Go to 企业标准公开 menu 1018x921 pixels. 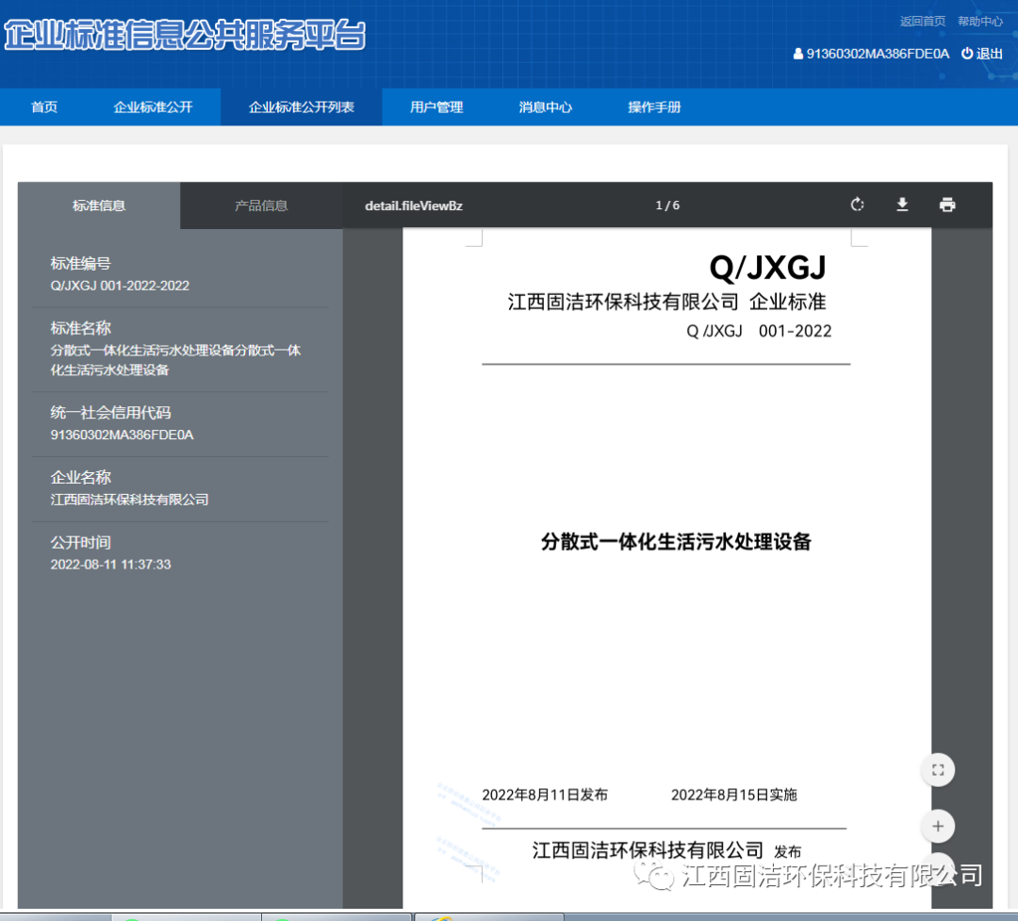click(x=154, y=107)
